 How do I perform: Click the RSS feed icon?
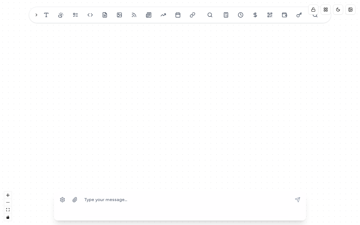(x=134, y=15)
